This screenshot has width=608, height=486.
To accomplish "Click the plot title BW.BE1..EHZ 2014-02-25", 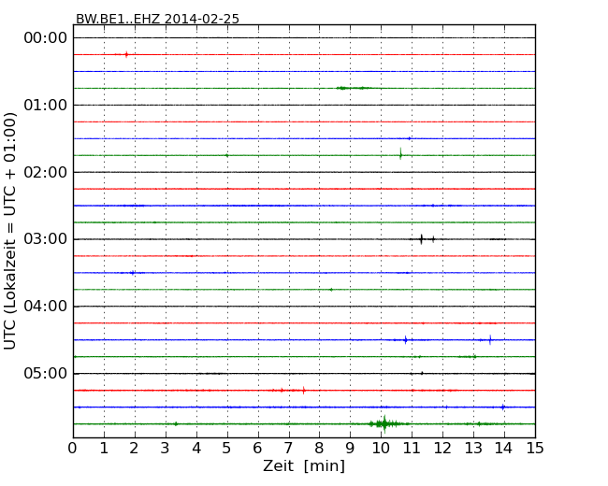I will click(x=157, y=19).
